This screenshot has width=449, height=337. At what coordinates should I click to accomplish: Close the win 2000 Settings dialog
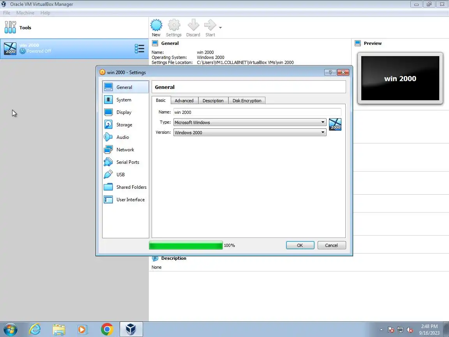(343, 72)
